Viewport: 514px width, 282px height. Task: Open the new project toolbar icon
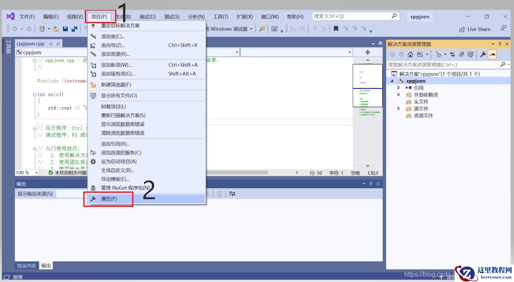[x=42, y=29]
